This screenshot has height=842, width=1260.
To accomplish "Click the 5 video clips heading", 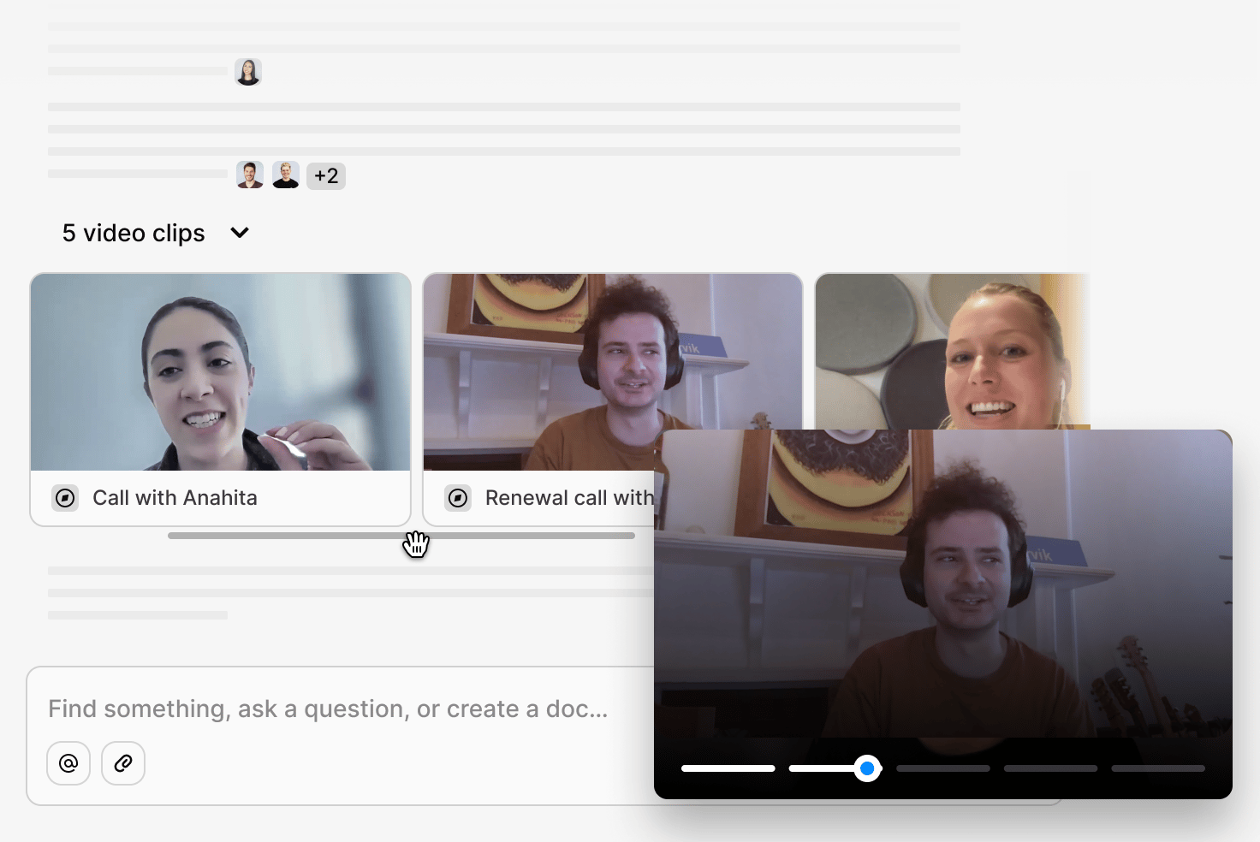I will click(x=134, y=233).
